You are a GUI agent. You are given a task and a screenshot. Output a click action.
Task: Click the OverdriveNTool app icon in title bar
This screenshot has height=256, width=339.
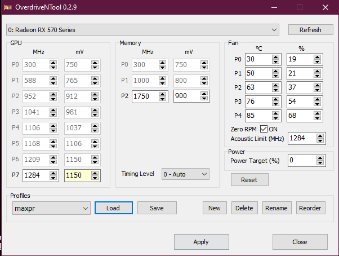7,7
